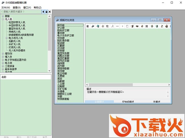Expand the 植入体 tree node
The width and height of the screenshot is (185, 138).
(3, 57)
